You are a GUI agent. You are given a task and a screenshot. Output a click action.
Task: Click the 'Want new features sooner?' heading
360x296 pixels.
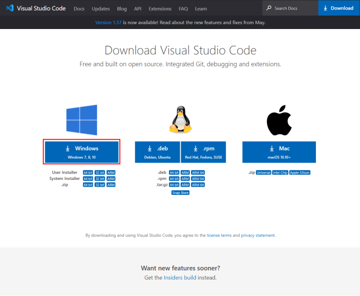tap(180, 268)
